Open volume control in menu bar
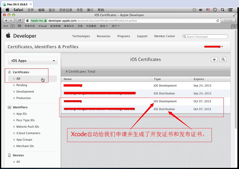The image size is (239, 169). 200,10
